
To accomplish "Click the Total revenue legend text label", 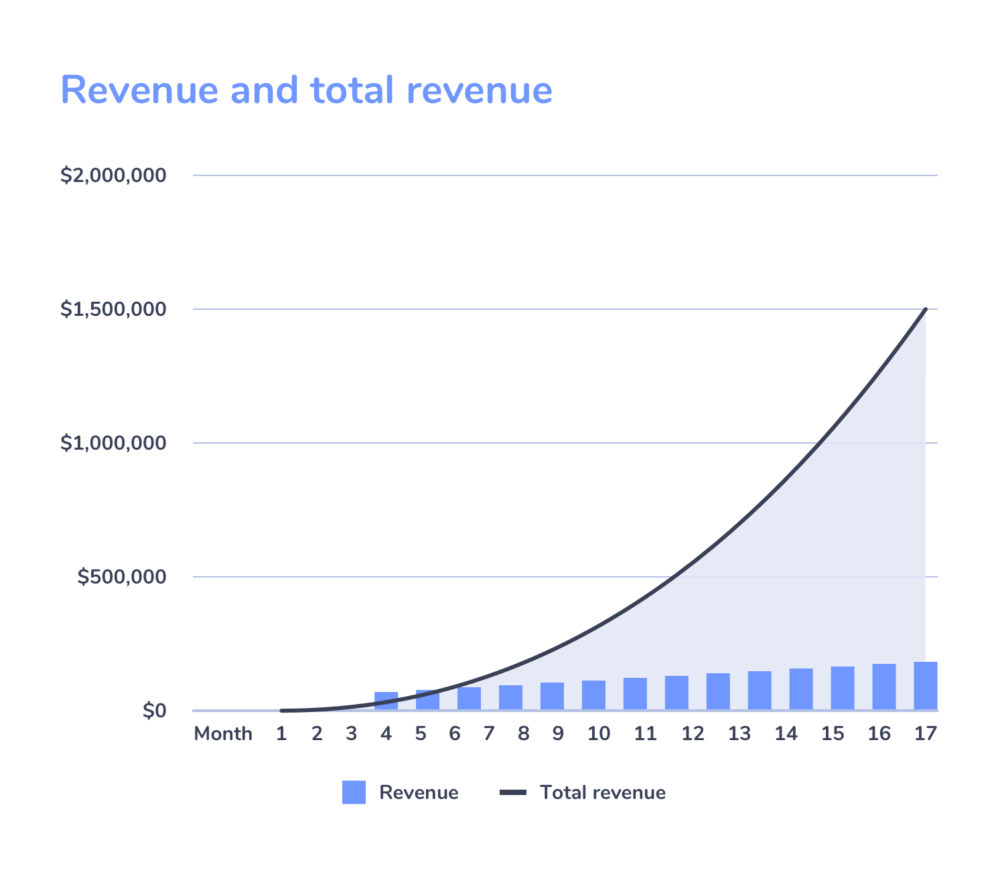I will (x=601, y=792).
